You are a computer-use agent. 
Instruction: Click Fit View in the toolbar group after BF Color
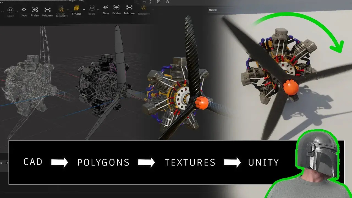tap(116, 7)
